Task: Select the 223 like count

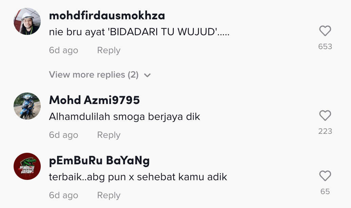Action: (x=325, y=131)
